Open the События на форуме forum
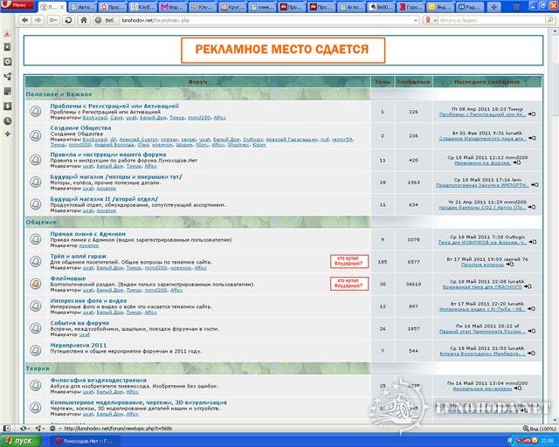 (x=79, y=323)
